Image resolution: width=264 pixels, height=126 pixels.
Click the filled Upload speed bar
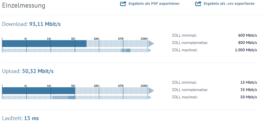[x=39, y=90]
